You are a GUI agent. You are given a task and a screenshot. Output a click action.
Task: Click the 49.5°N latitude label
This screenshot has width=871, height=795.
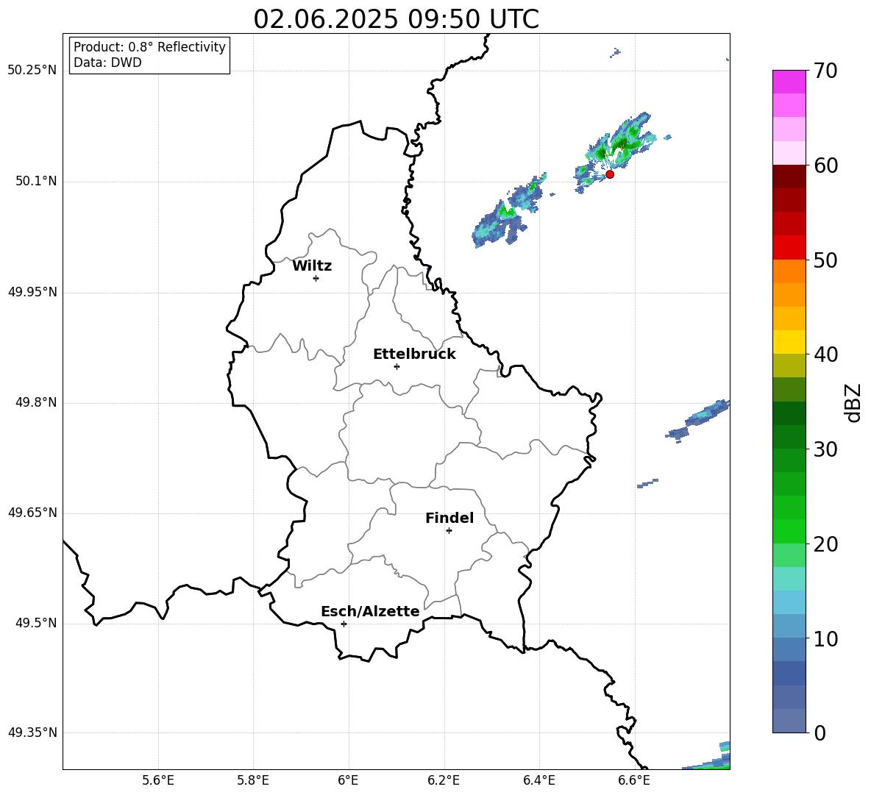pos(37,623)
